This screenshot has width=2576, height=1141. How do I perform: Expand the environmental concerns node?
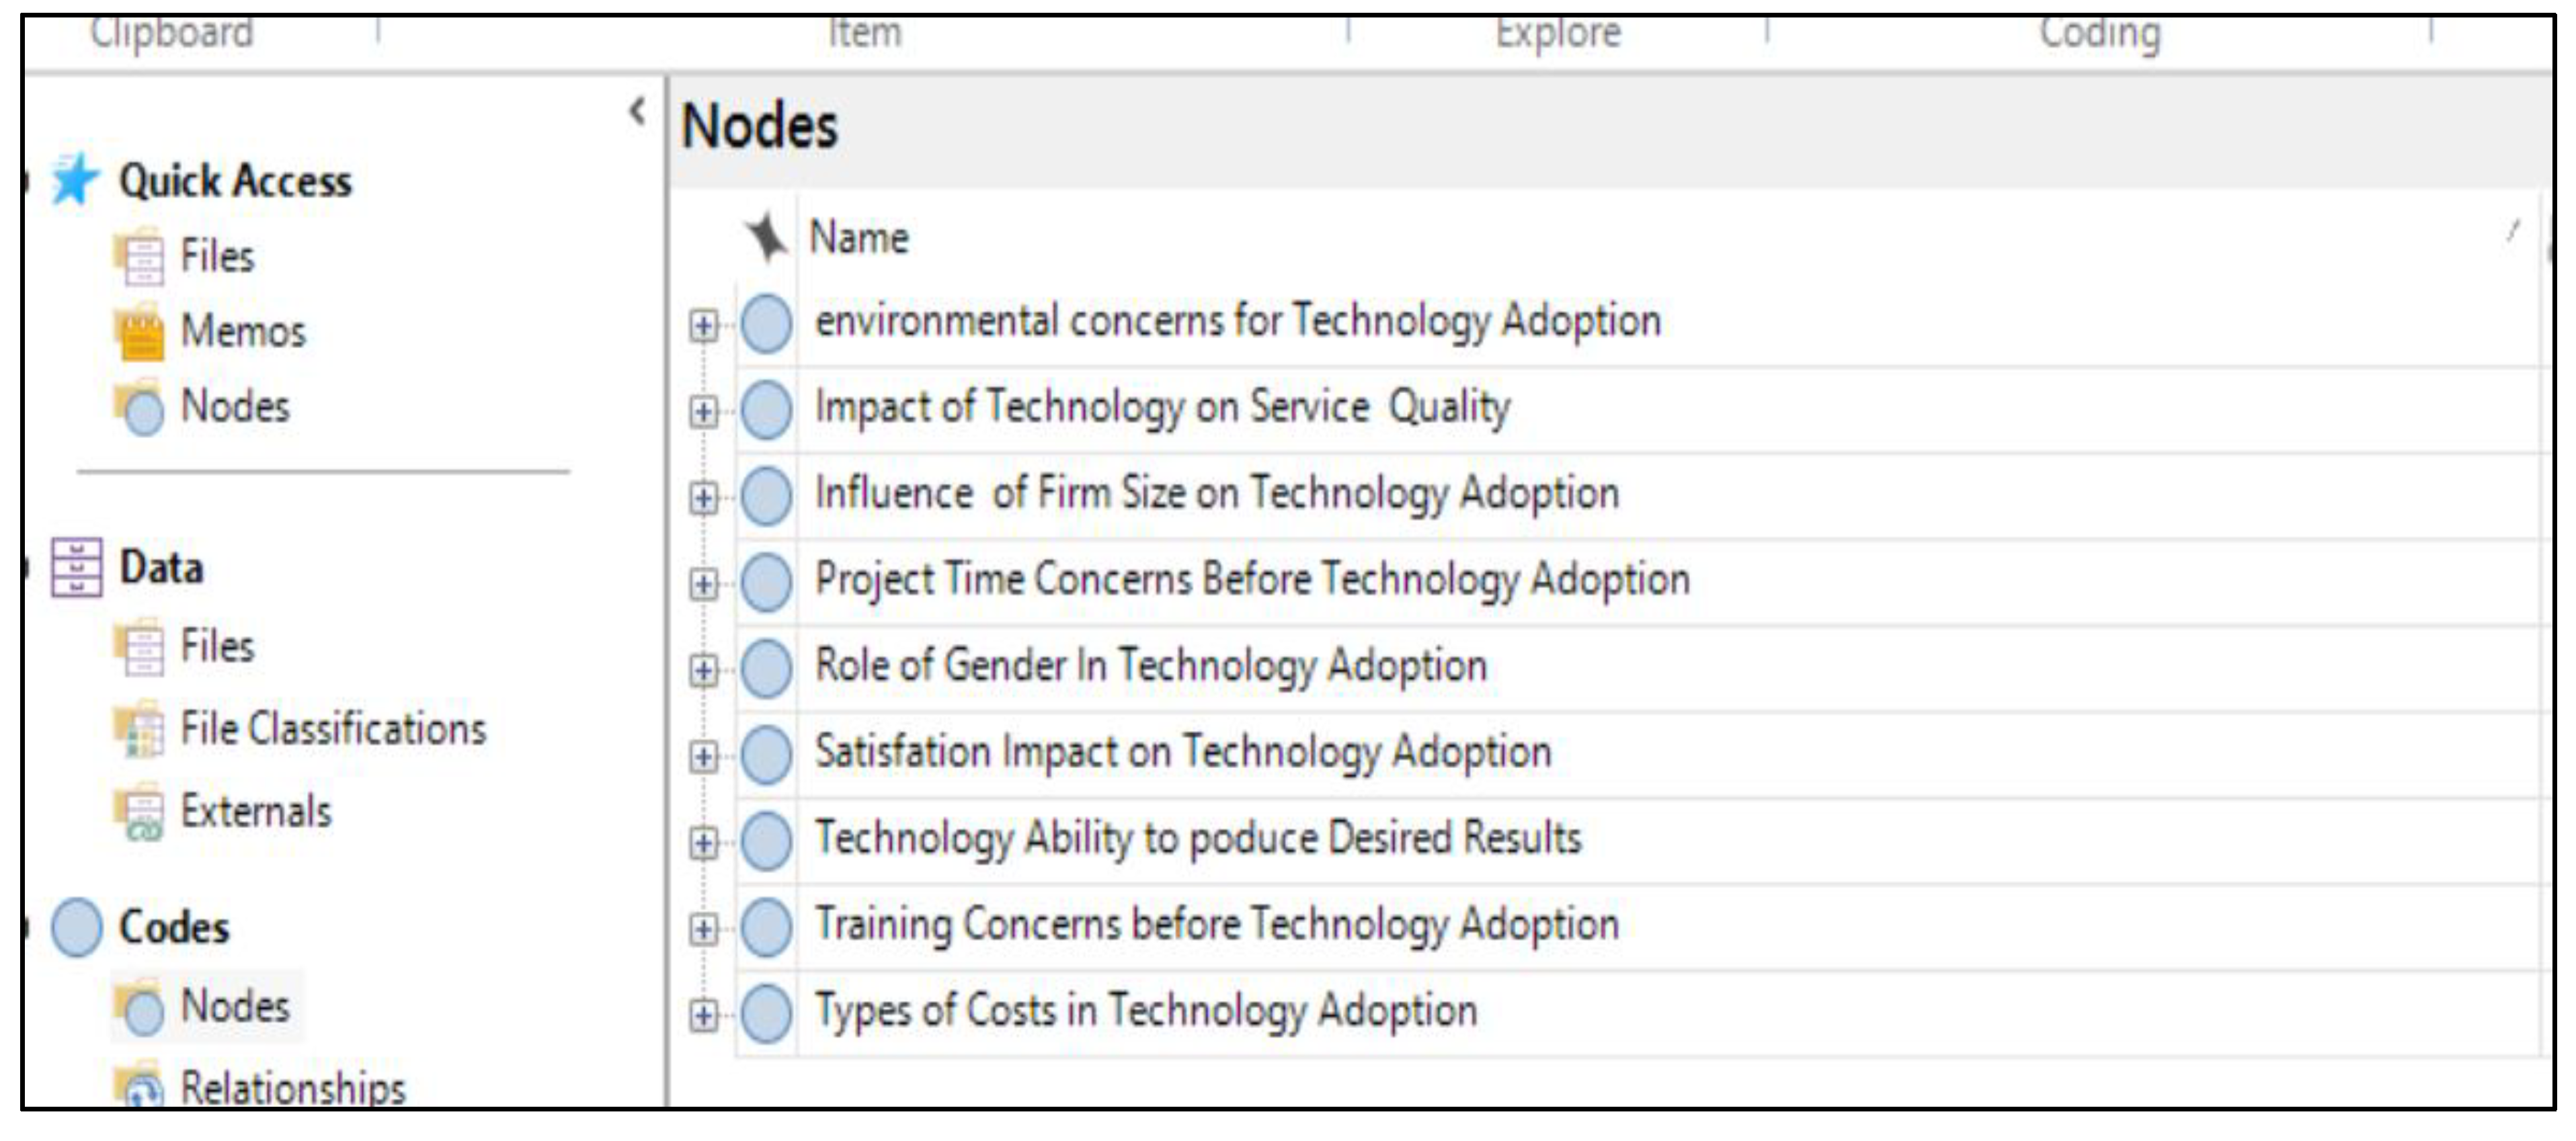point(704,325)
